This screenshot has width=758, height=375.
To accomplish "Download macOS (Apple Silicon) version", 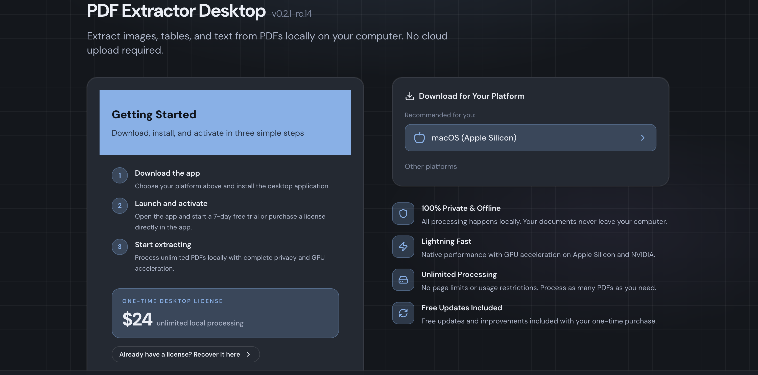I will (530, 138).
